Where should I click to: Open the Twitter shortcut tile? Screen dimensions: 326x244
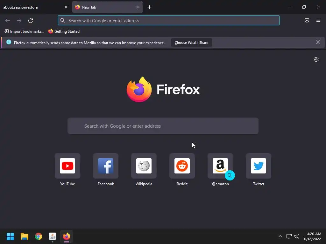pyautogui.click(x=259, y=166)
